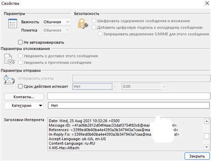Click the headers scrollbar thumb
This screenshot has width=211, height=161.
[x=207, y=136]
